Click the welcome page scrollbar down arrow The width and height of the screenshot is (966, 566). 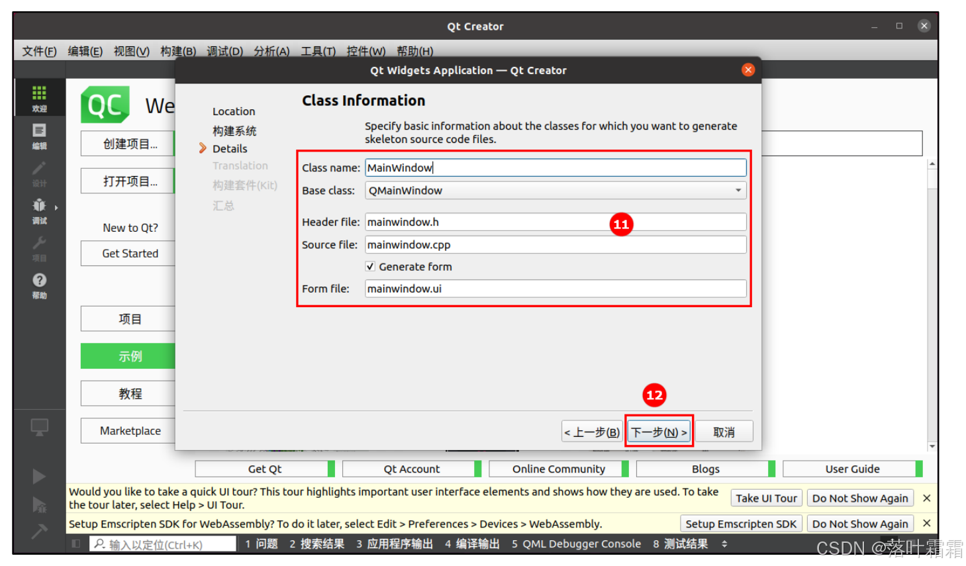coord(932,446)
